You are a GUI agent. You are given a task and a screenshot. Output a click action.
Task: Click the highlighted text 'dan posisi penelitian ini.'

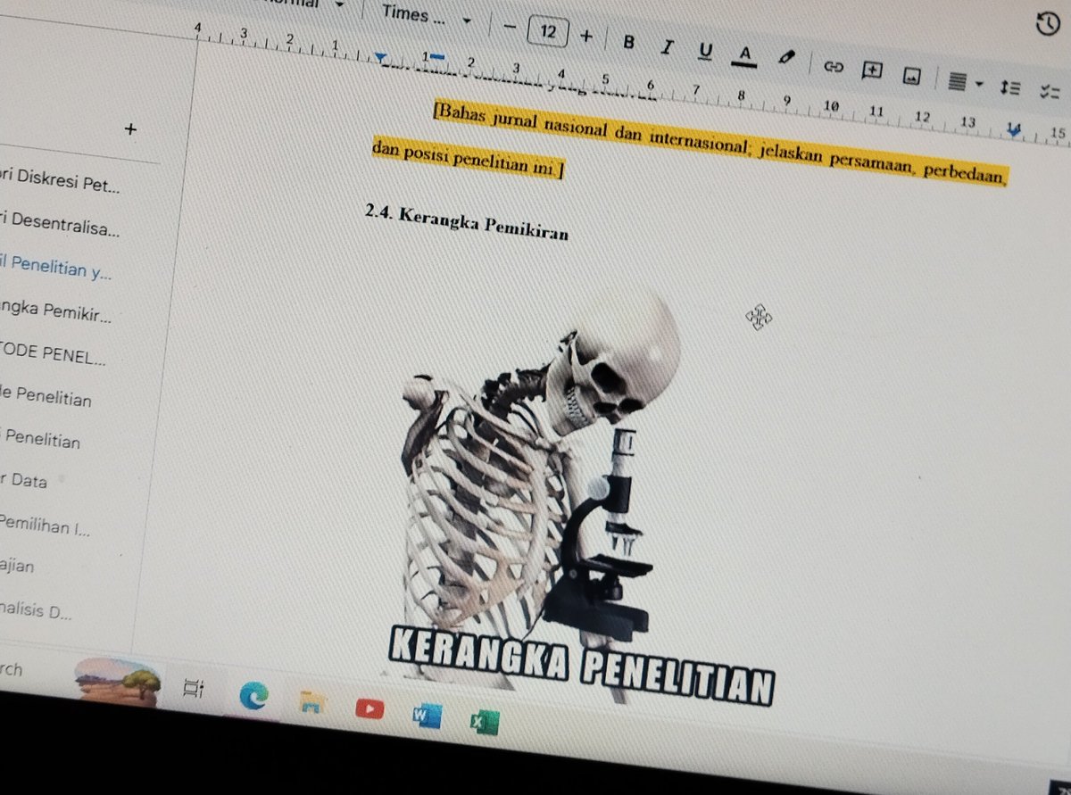468,158
